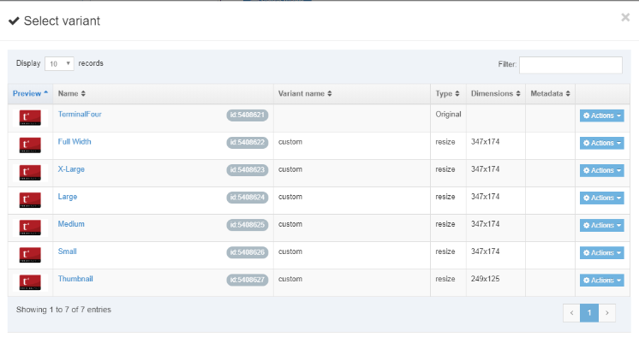Sort table by Metadata column

(x=550, y=93)
